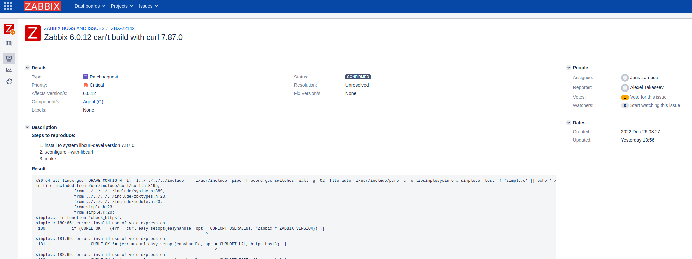Screen dimensions: 692x259
Task: Open the Agent (G) component link
Action: 93,102
